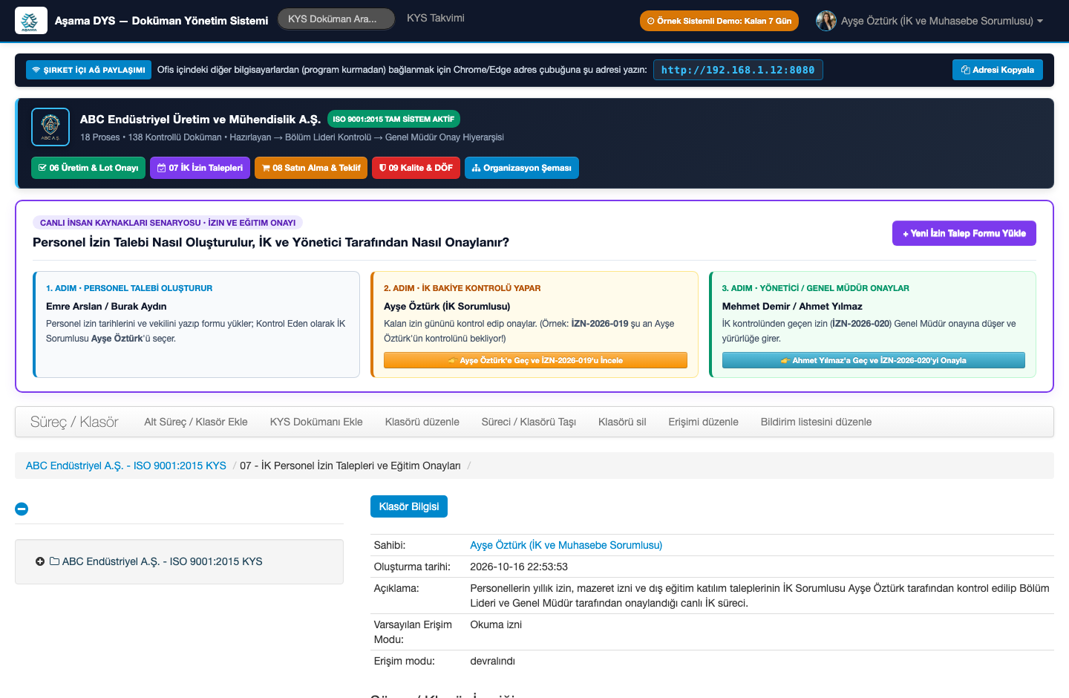Open 08 Satın Alma & Teklif
The width and height of the screenshot is (1069, 698).
311,168
